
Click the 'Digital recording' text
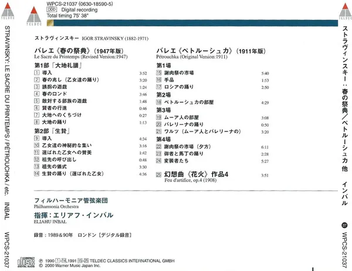pos(79,10)
